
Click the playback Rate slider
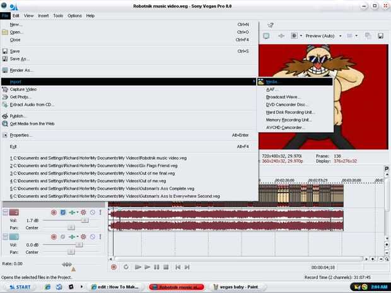tap(67, 265)
